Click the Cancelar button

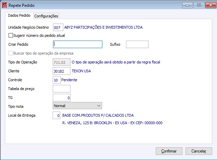point(199,151)
